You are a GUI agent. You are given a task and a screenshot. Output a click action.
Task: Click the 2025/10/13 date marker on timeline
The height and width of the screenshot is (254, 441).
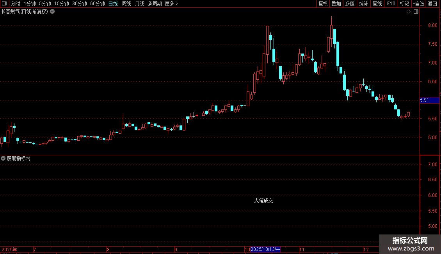coord(265,249)
